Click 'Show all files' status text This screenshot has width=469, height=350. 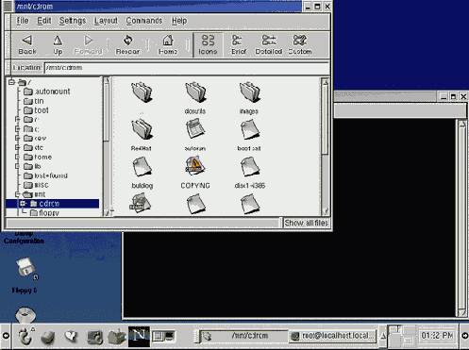(306, 223)
